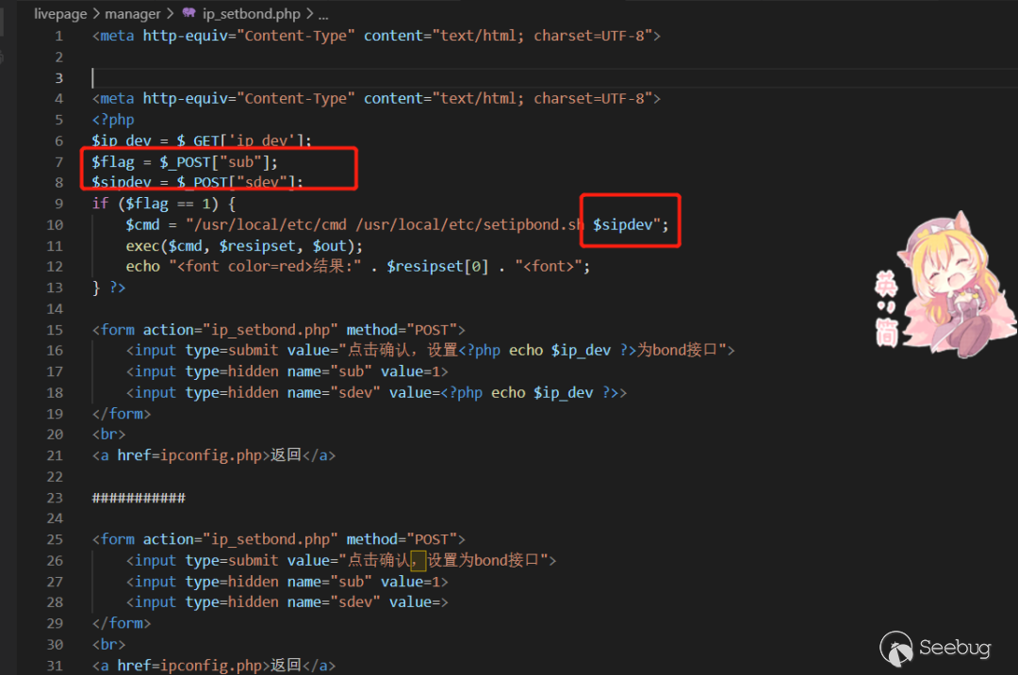Expand chevron after the manager breadcrumb
This screenshot has width=1018, height=675.
[x=170, y=13]
